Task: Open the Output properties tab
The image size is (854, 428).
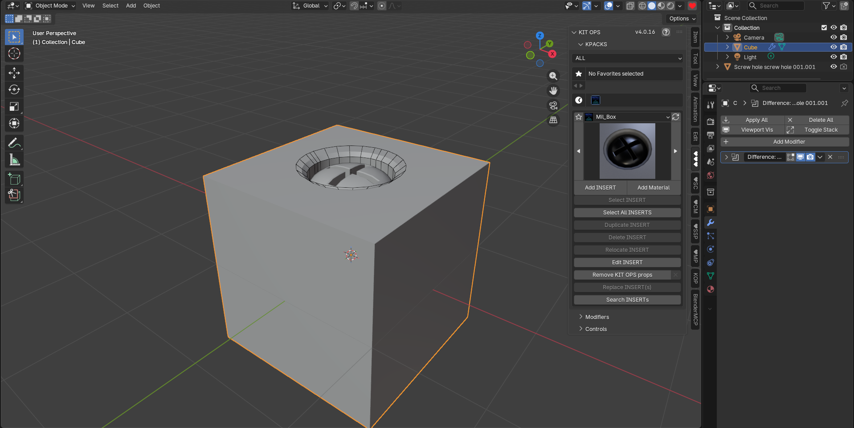Action: point(711,135)
